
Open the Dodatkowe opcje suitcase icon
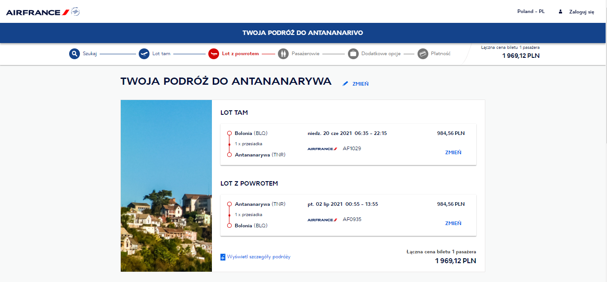353,54
